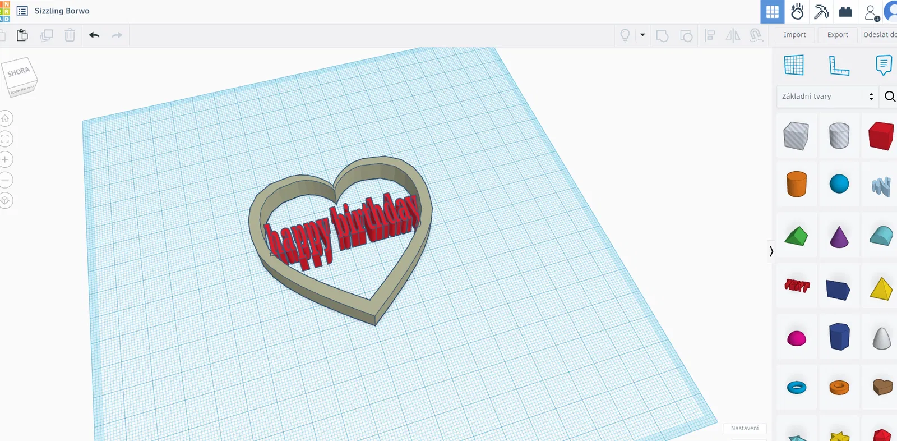This screenshot has height=441, width=897.
Task: Select the yellow Pyramid shape
Action: pos(881,289)
